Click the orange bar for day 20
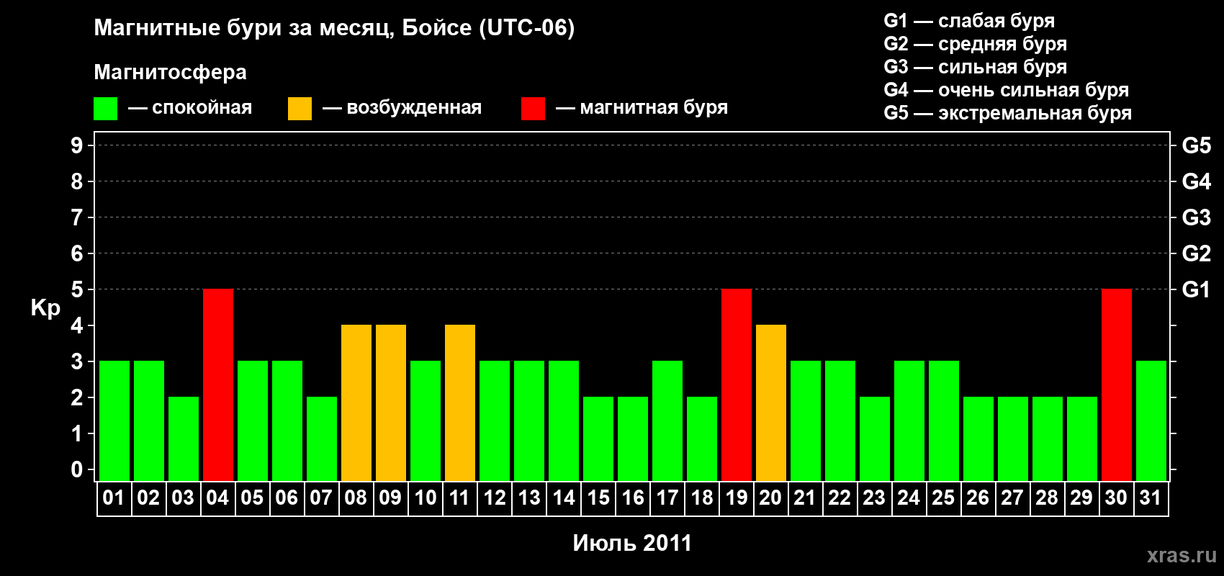1224x576 pixels. 771,403
